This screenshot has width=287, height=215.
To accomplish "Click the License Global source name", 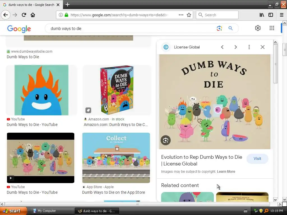I will pyautogui.click(x=187, y=47).
